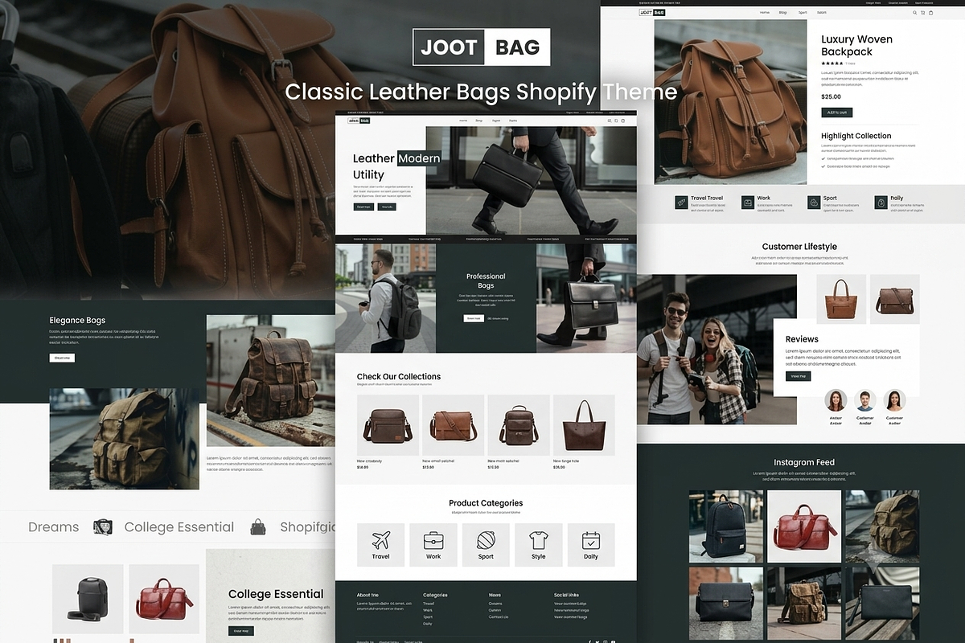
Task: Click the white button under Professional Bags
Action: click(474, 318)
